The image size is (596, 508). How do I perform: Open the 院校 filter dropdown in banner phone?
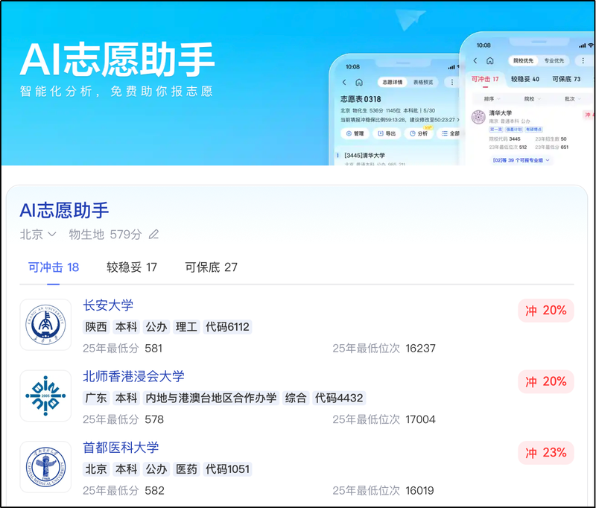click(532, 99)
